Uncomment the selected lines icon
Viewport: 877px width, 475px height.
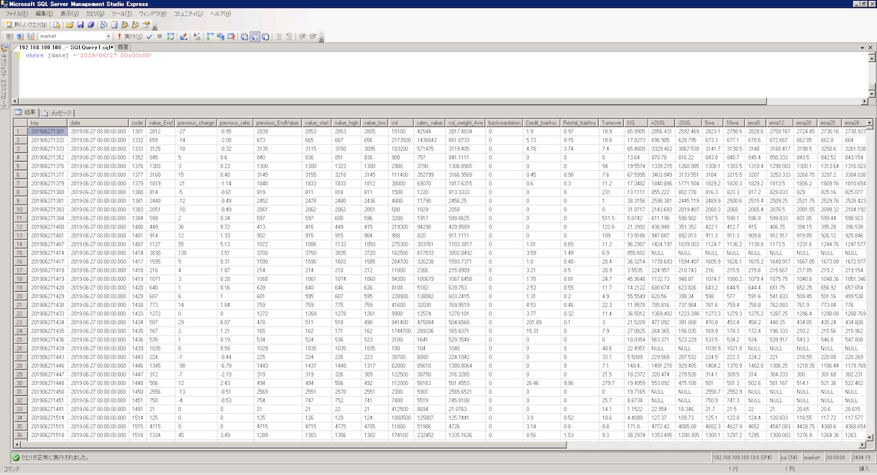tap(289, 36)
